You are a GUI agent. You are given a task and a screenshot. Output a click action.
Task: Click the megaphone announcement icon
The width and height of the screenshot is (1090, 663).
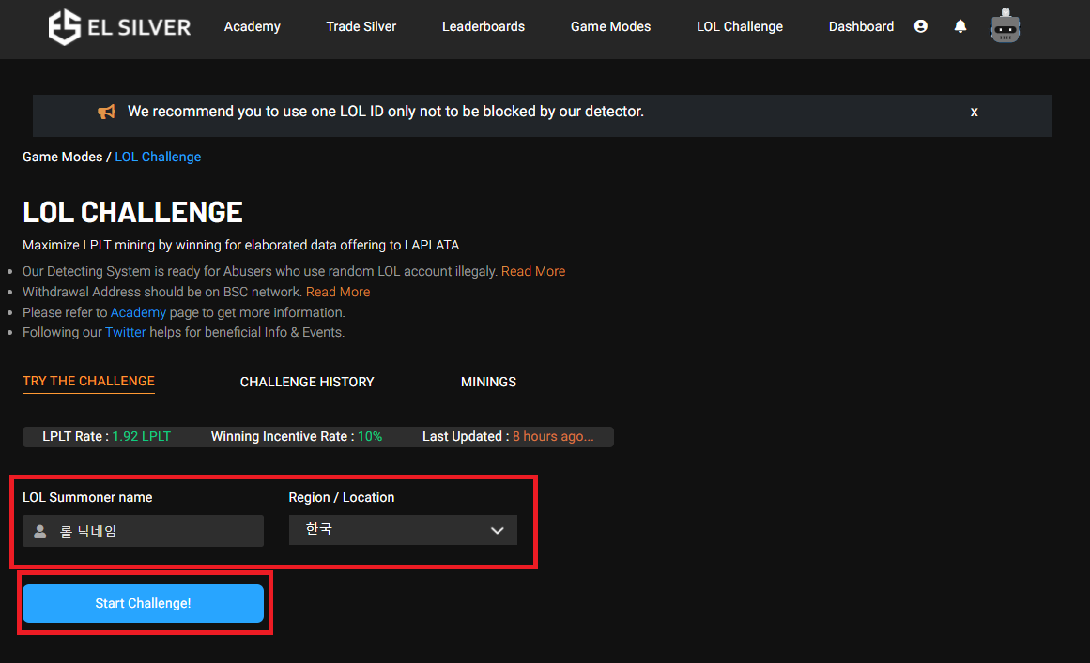coord(106,112)
